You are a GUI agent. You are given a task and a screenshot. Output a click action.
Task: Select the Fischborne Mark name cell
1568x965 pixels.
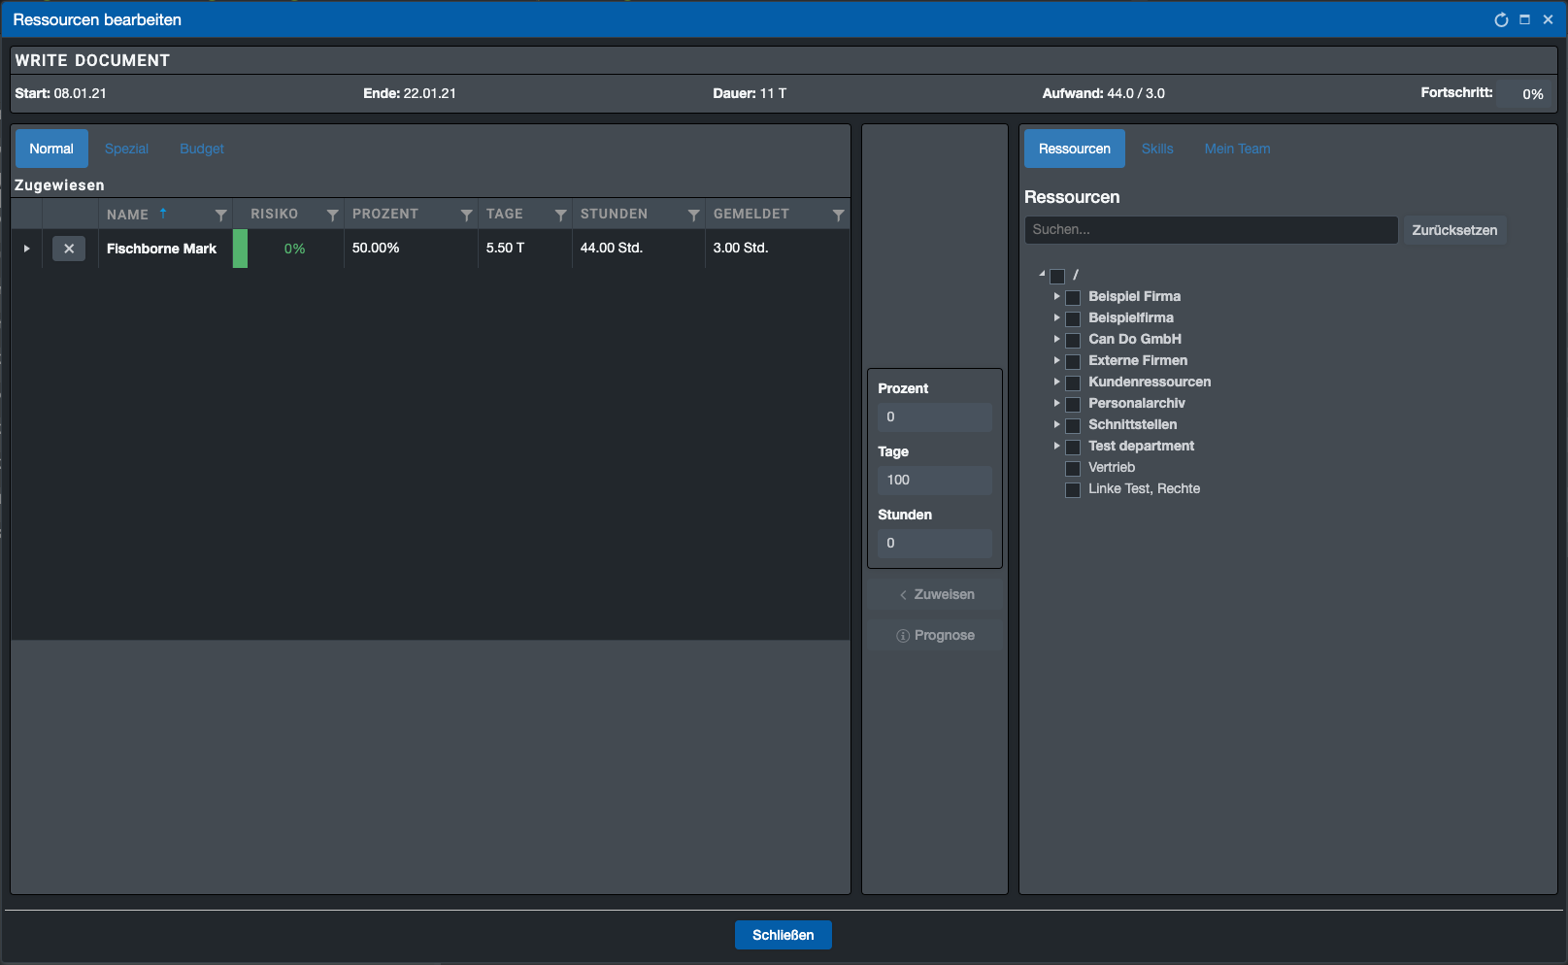tap(165, 249)
